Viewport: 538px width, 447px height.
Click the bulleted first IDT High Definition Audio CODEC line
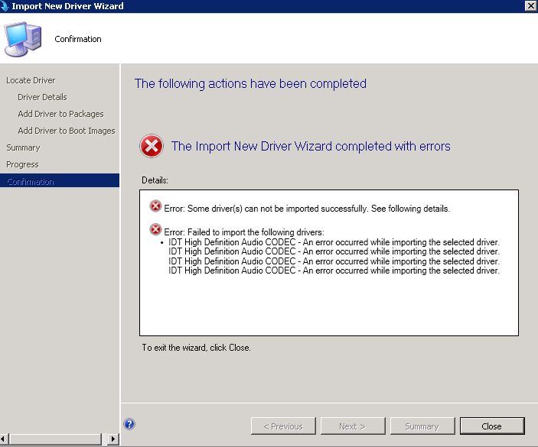click(334, 242)
